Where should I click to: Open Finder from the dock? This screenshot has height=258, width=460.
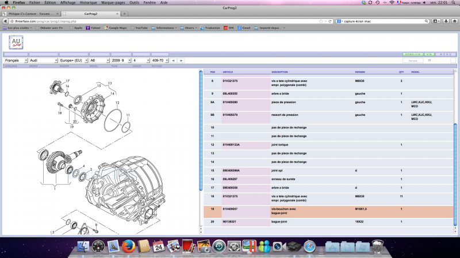[x=83, y=247]
